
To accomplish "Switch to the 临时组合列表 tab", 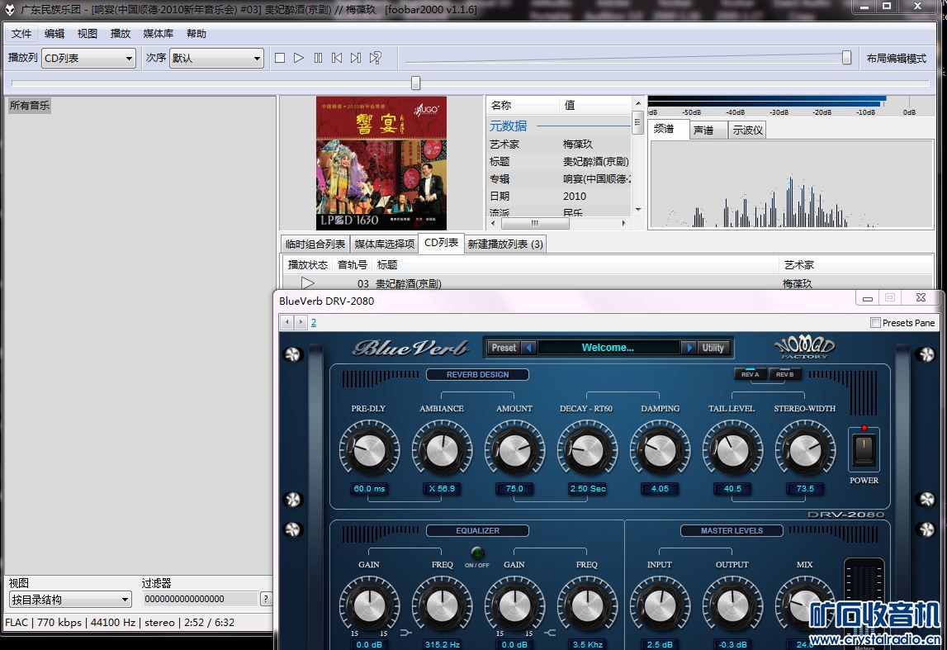I will click(x=315, y=244).
